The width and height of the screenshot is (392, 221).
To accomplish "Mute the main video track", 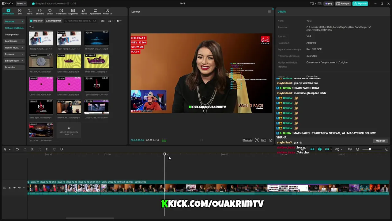I will pyautogui.click(x=19, y=188).
